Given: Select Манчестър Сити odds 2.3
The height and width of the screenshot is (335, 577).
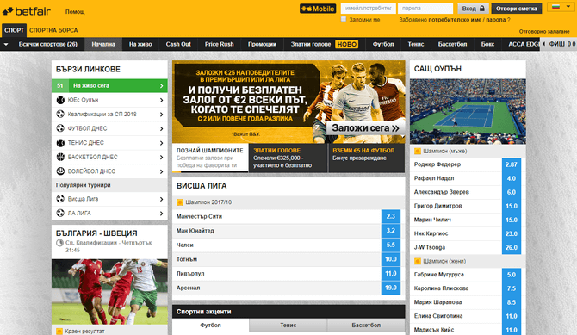Looking at the screenshot, I should (390, 216).
